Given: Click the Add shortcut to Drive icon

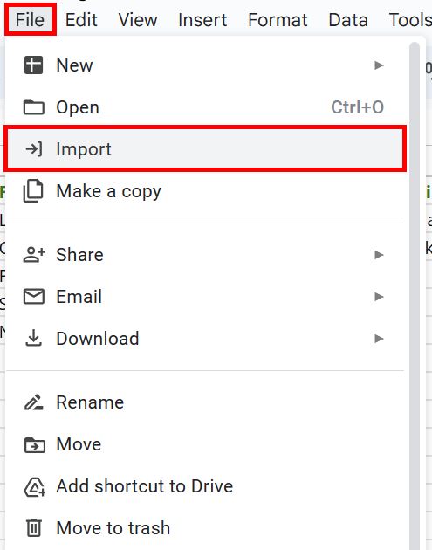Looking at the screenshot, I should coord(34,486).
